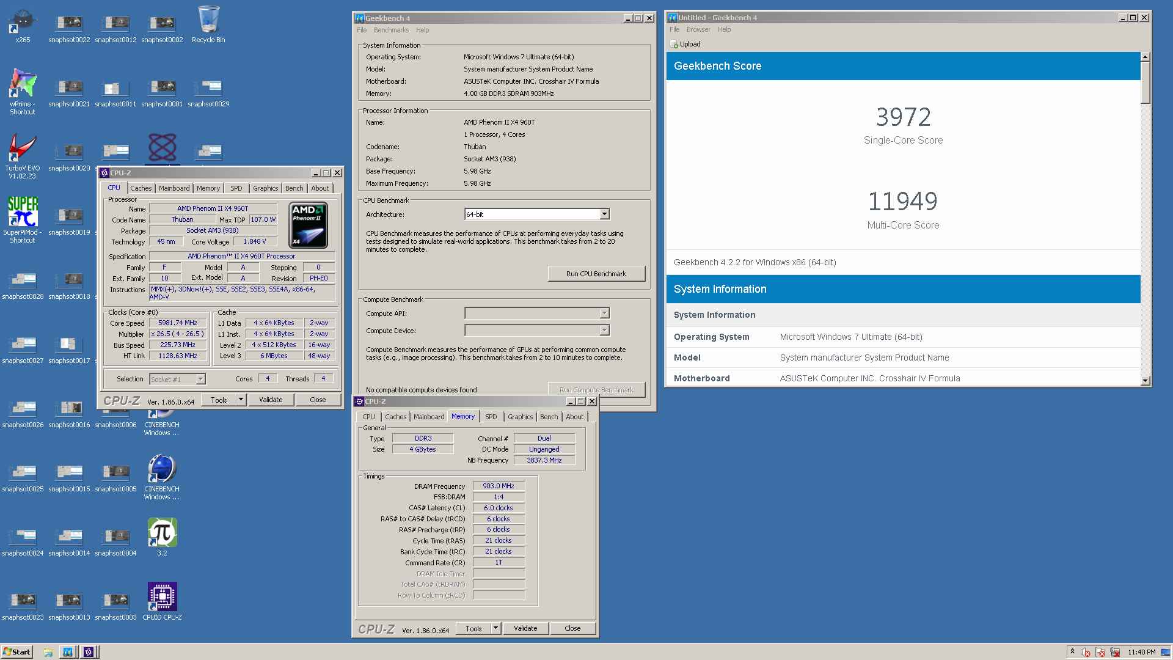Open Help menu in Geekbench results window
The width and height of the screenshot is (1173, 660).
724,29
